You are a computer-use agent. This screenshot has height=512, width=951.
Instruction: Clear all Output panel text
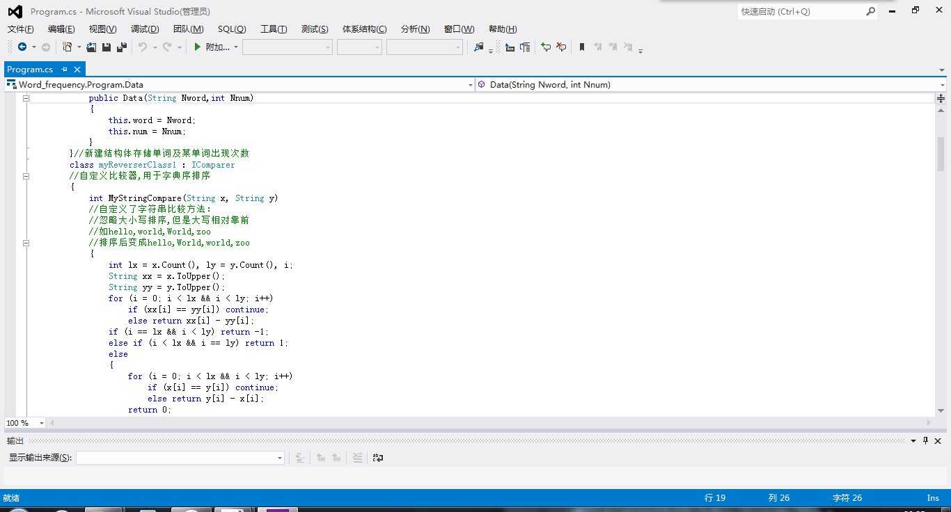[x=357, y=458]
